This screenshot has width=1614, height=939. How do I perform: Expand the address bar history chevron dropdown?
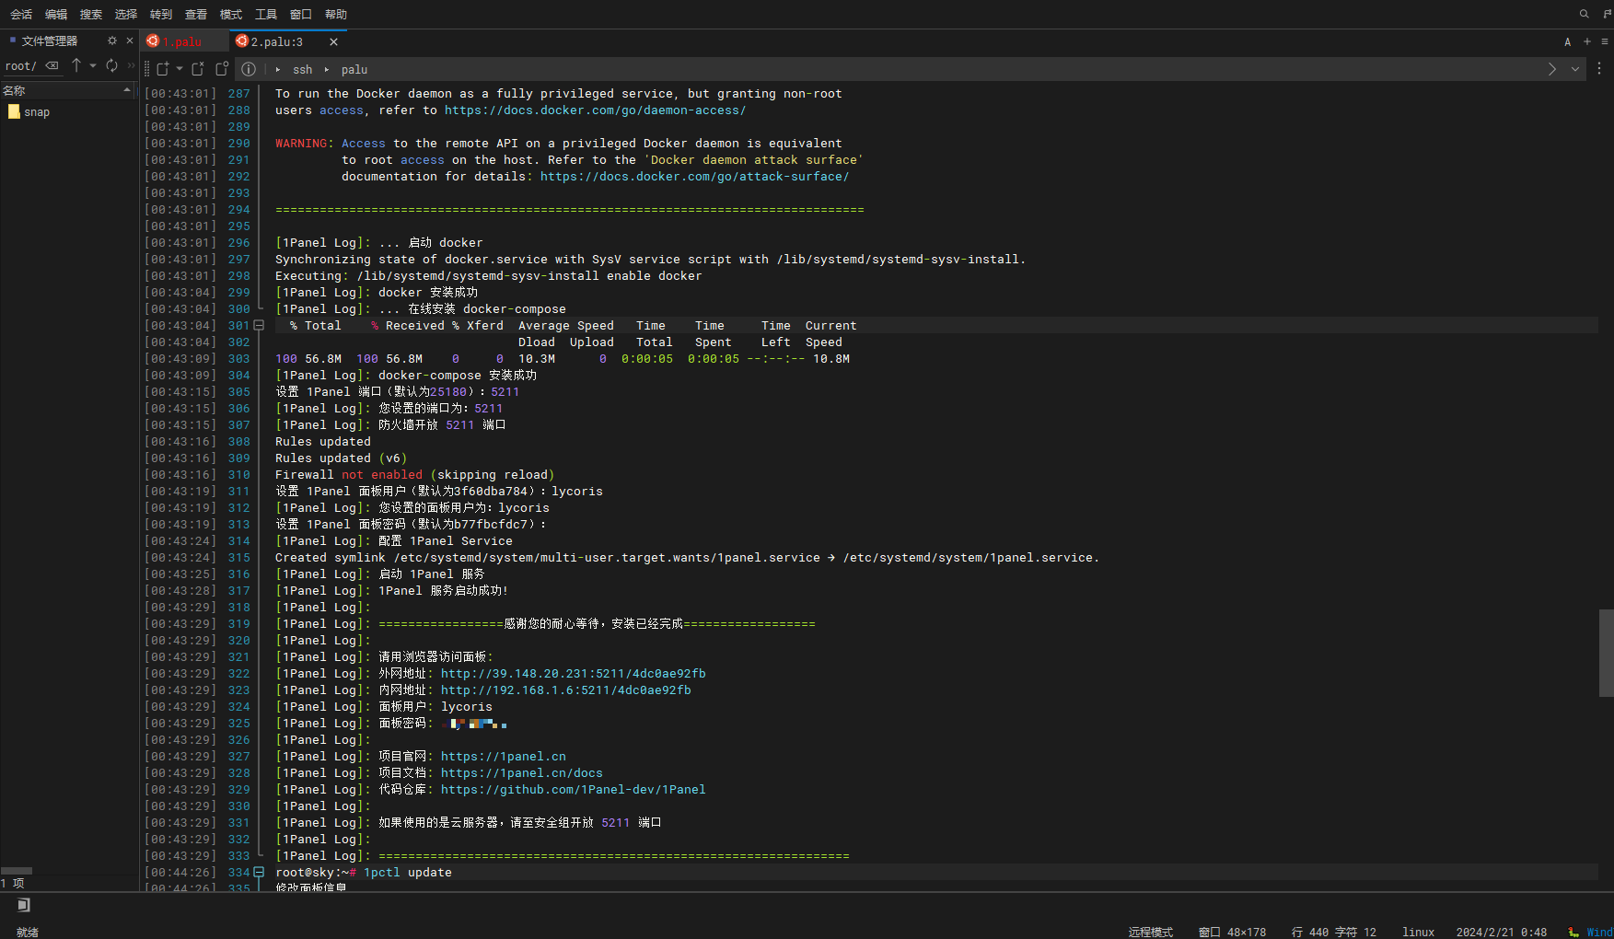click(x=1575, y=69)
